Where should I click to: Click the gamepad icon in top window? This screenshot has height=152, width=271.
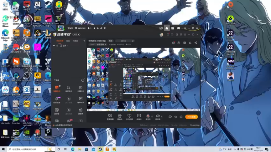tap(179, 28)
